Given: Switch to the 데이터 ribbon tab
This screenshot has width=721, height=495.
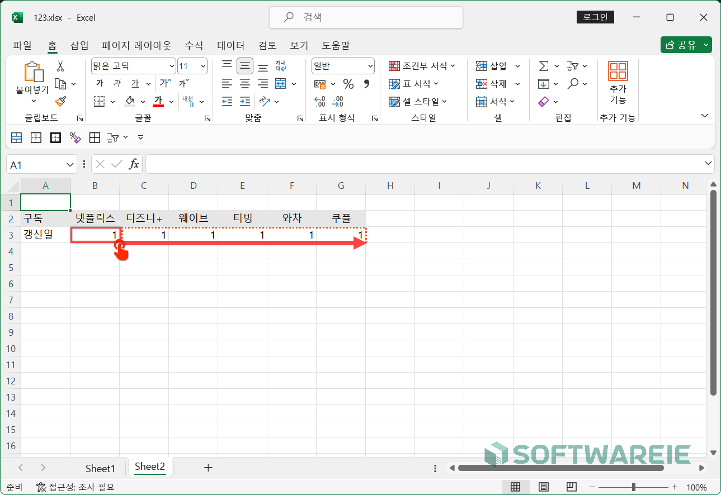Looking at the screenshot, I should (231, 45).
